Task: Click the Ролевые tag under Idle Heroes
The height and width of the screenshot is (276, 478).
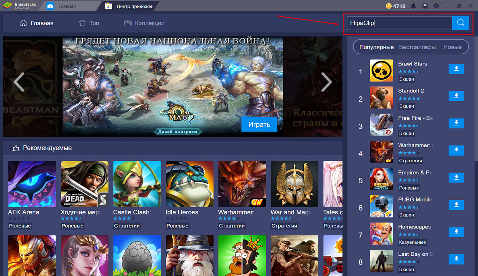Action: (178, 226)
